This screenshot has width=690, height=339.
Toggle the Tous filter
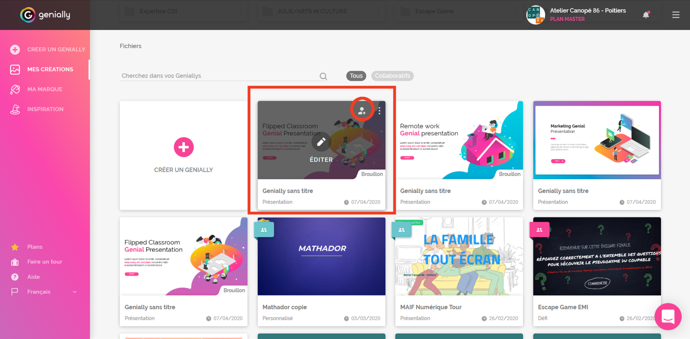(356, 76)
